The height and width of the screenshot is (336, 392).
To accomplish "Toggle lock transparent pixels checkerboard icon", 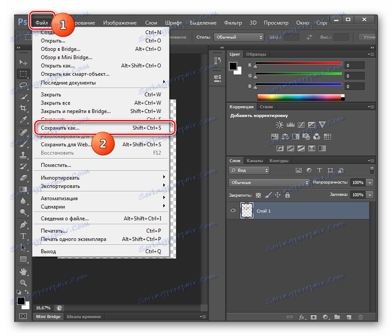I will [x=258, y=195].
